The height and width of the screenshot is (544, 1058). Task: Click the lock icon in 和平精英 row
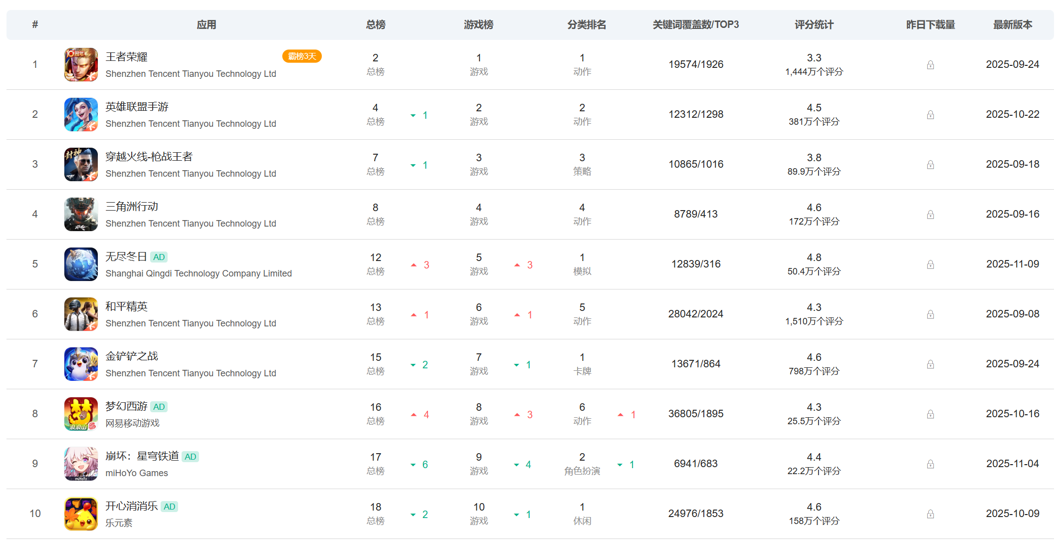[x=930, y=314]
